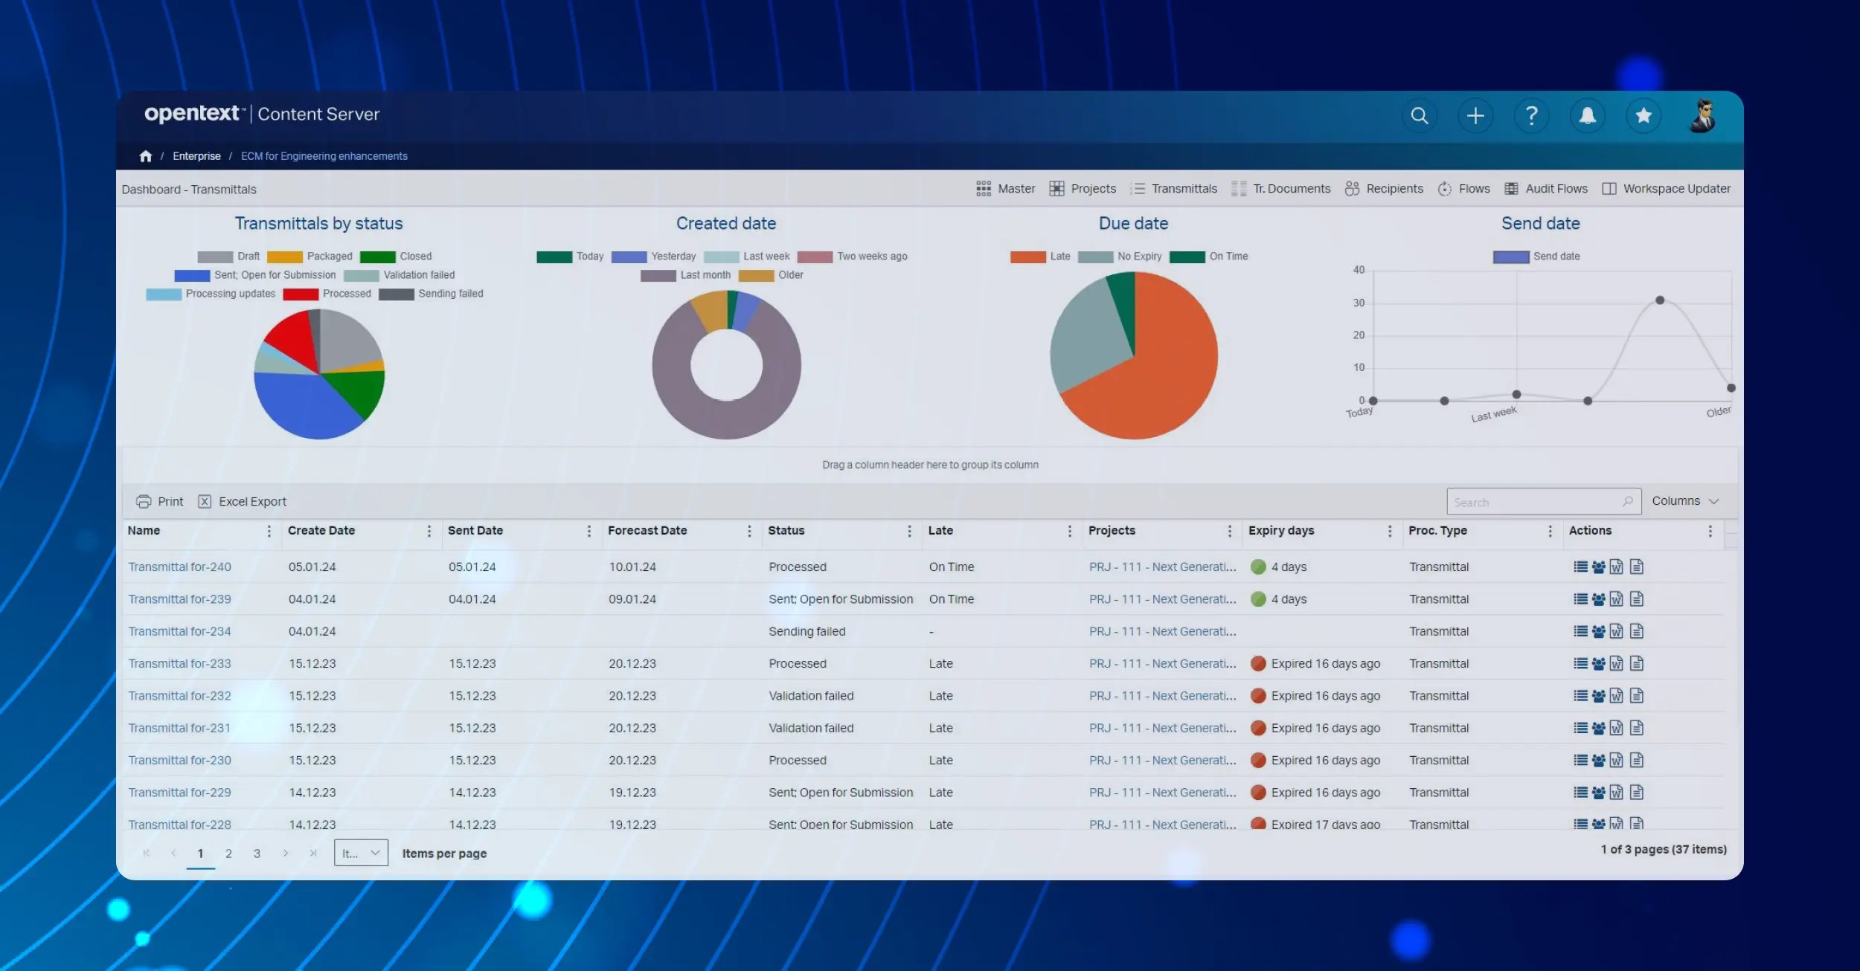Open the help question mark icon
The width and height of the screenshot is (1860, 971).
1531,116
